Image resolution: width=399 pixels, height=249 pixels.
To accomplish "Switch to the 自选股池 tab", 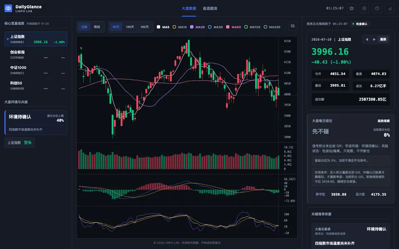I will click(210, 8).
